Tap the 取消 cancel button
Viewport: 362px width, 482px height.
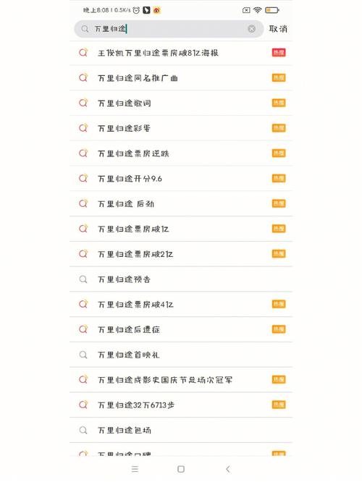278,29
